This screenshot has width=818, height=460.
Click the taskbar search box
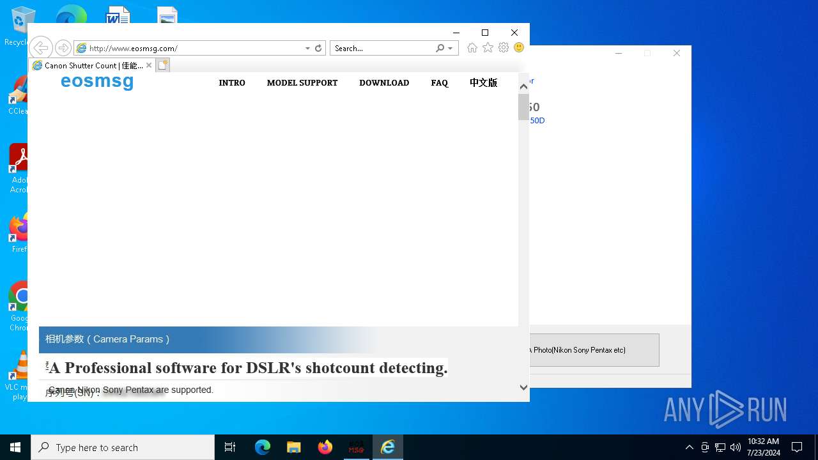pyautogui.click(x=123, y=447)
